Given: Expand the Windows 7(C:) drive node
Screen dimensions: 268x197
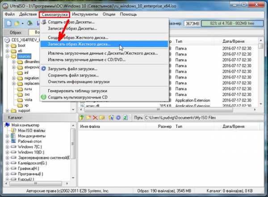Looking at the screenshot, I should (x=7, y=147).
